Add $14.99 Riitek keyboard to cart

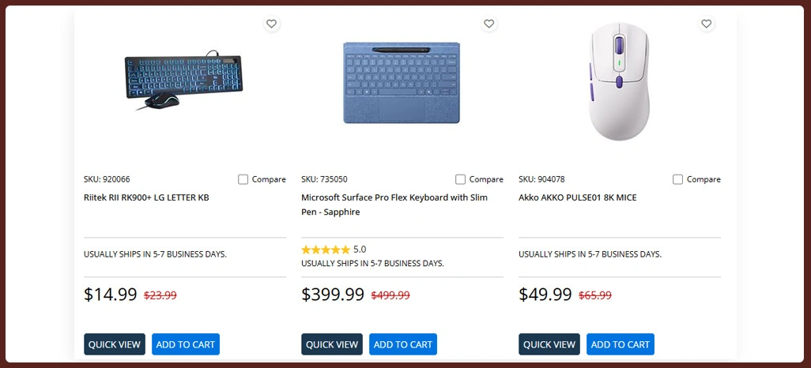click(186, 344)
